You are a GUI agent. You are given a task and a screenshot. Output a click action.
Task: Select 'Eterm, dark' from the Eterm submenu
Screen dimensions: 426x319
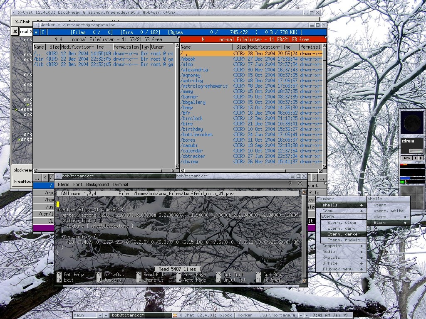[x=343, y=228]
